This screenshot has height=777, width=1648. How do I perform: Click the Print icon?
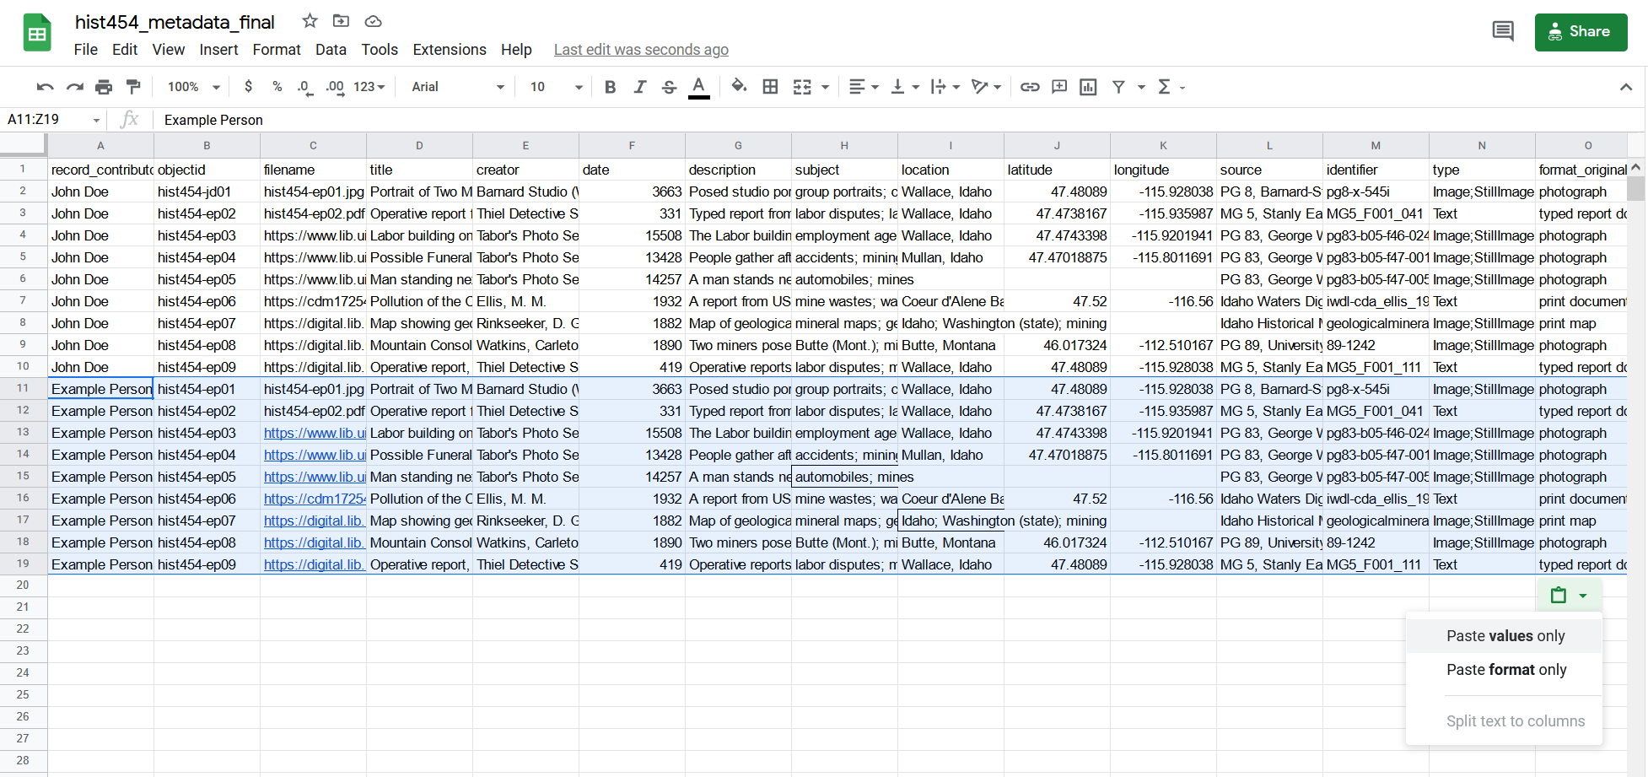(104, 87)
